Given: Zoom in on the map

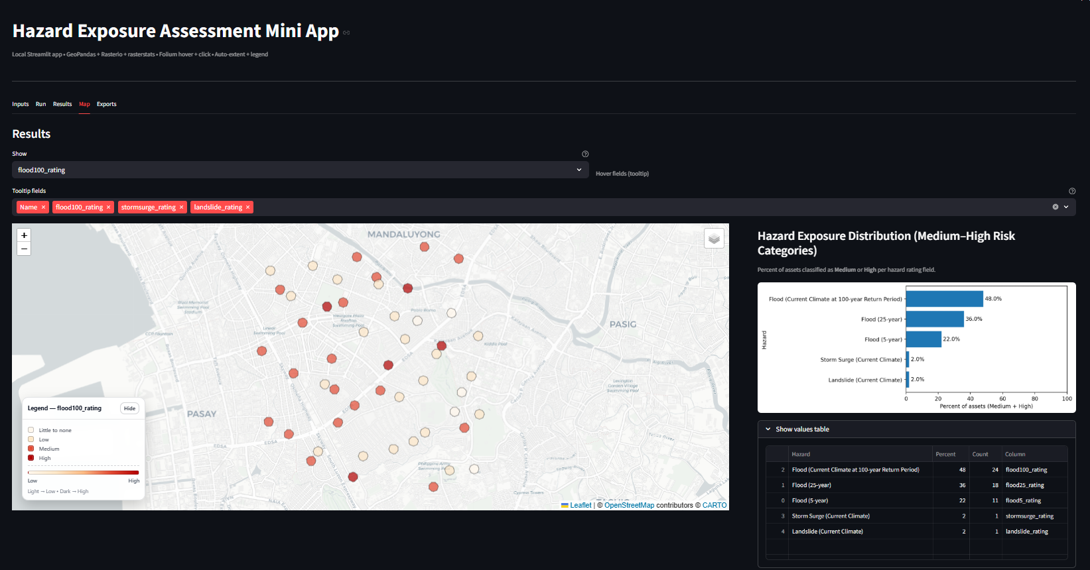Looking at the screenshot, I should coord(24,235).
